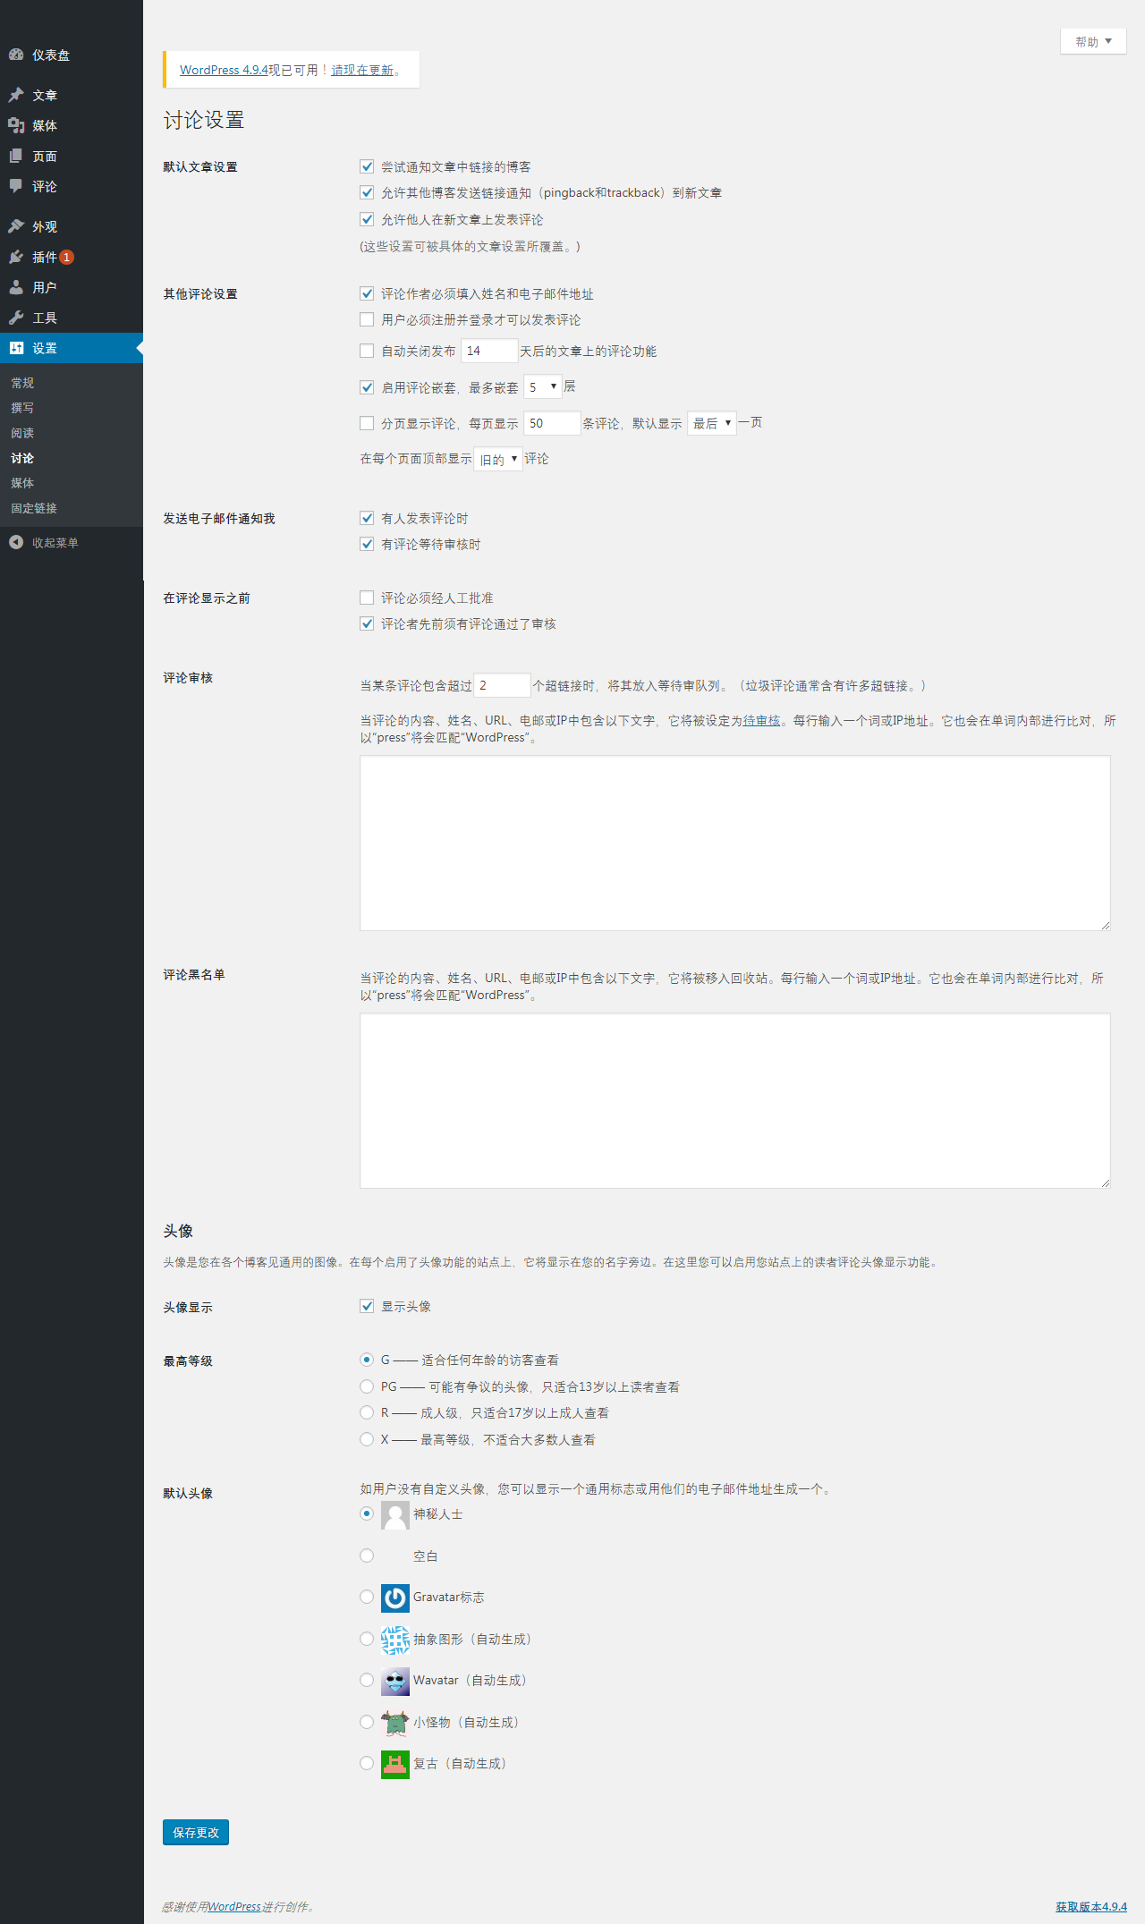Toggle the 有人发表评论时 email checkbox
Viewport: 1145px width, 1924px height.
(x=367, y=518)
